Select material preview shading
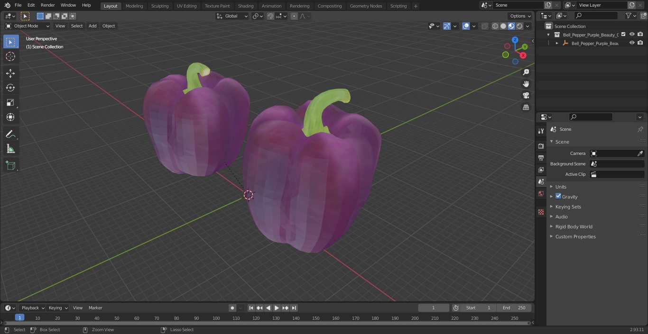The width and height of the screenshot is (648, 334). pos(511,26)
